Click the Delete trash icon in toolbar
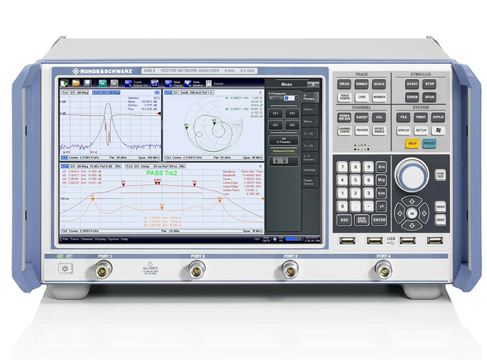The height and width of the screenshot is (360, 487). [208, 83]
